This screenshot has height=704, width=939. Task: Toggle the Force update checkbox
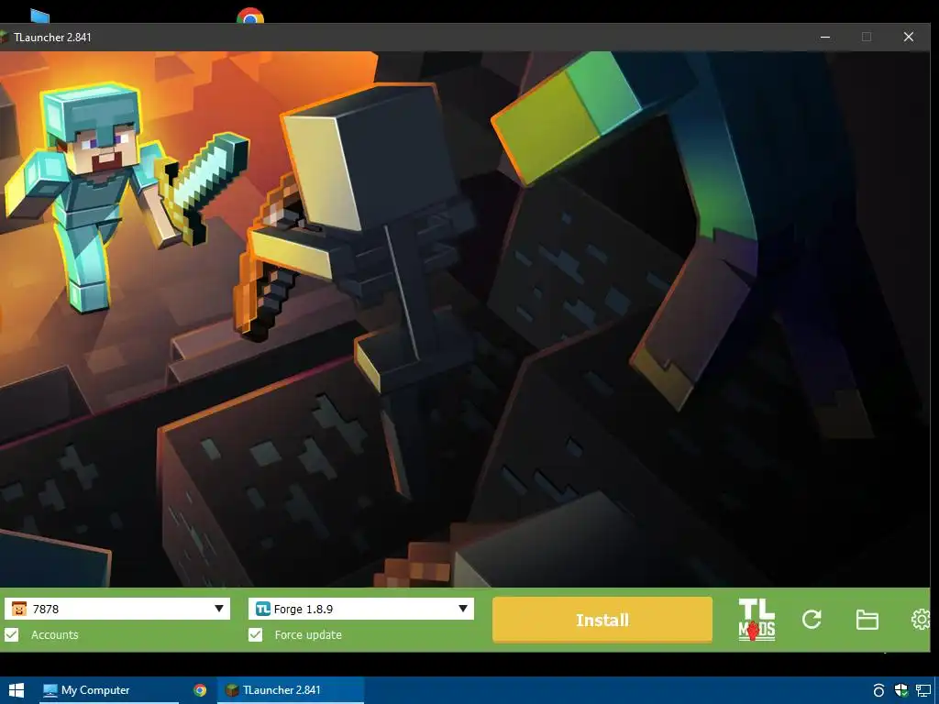point(255,634)
